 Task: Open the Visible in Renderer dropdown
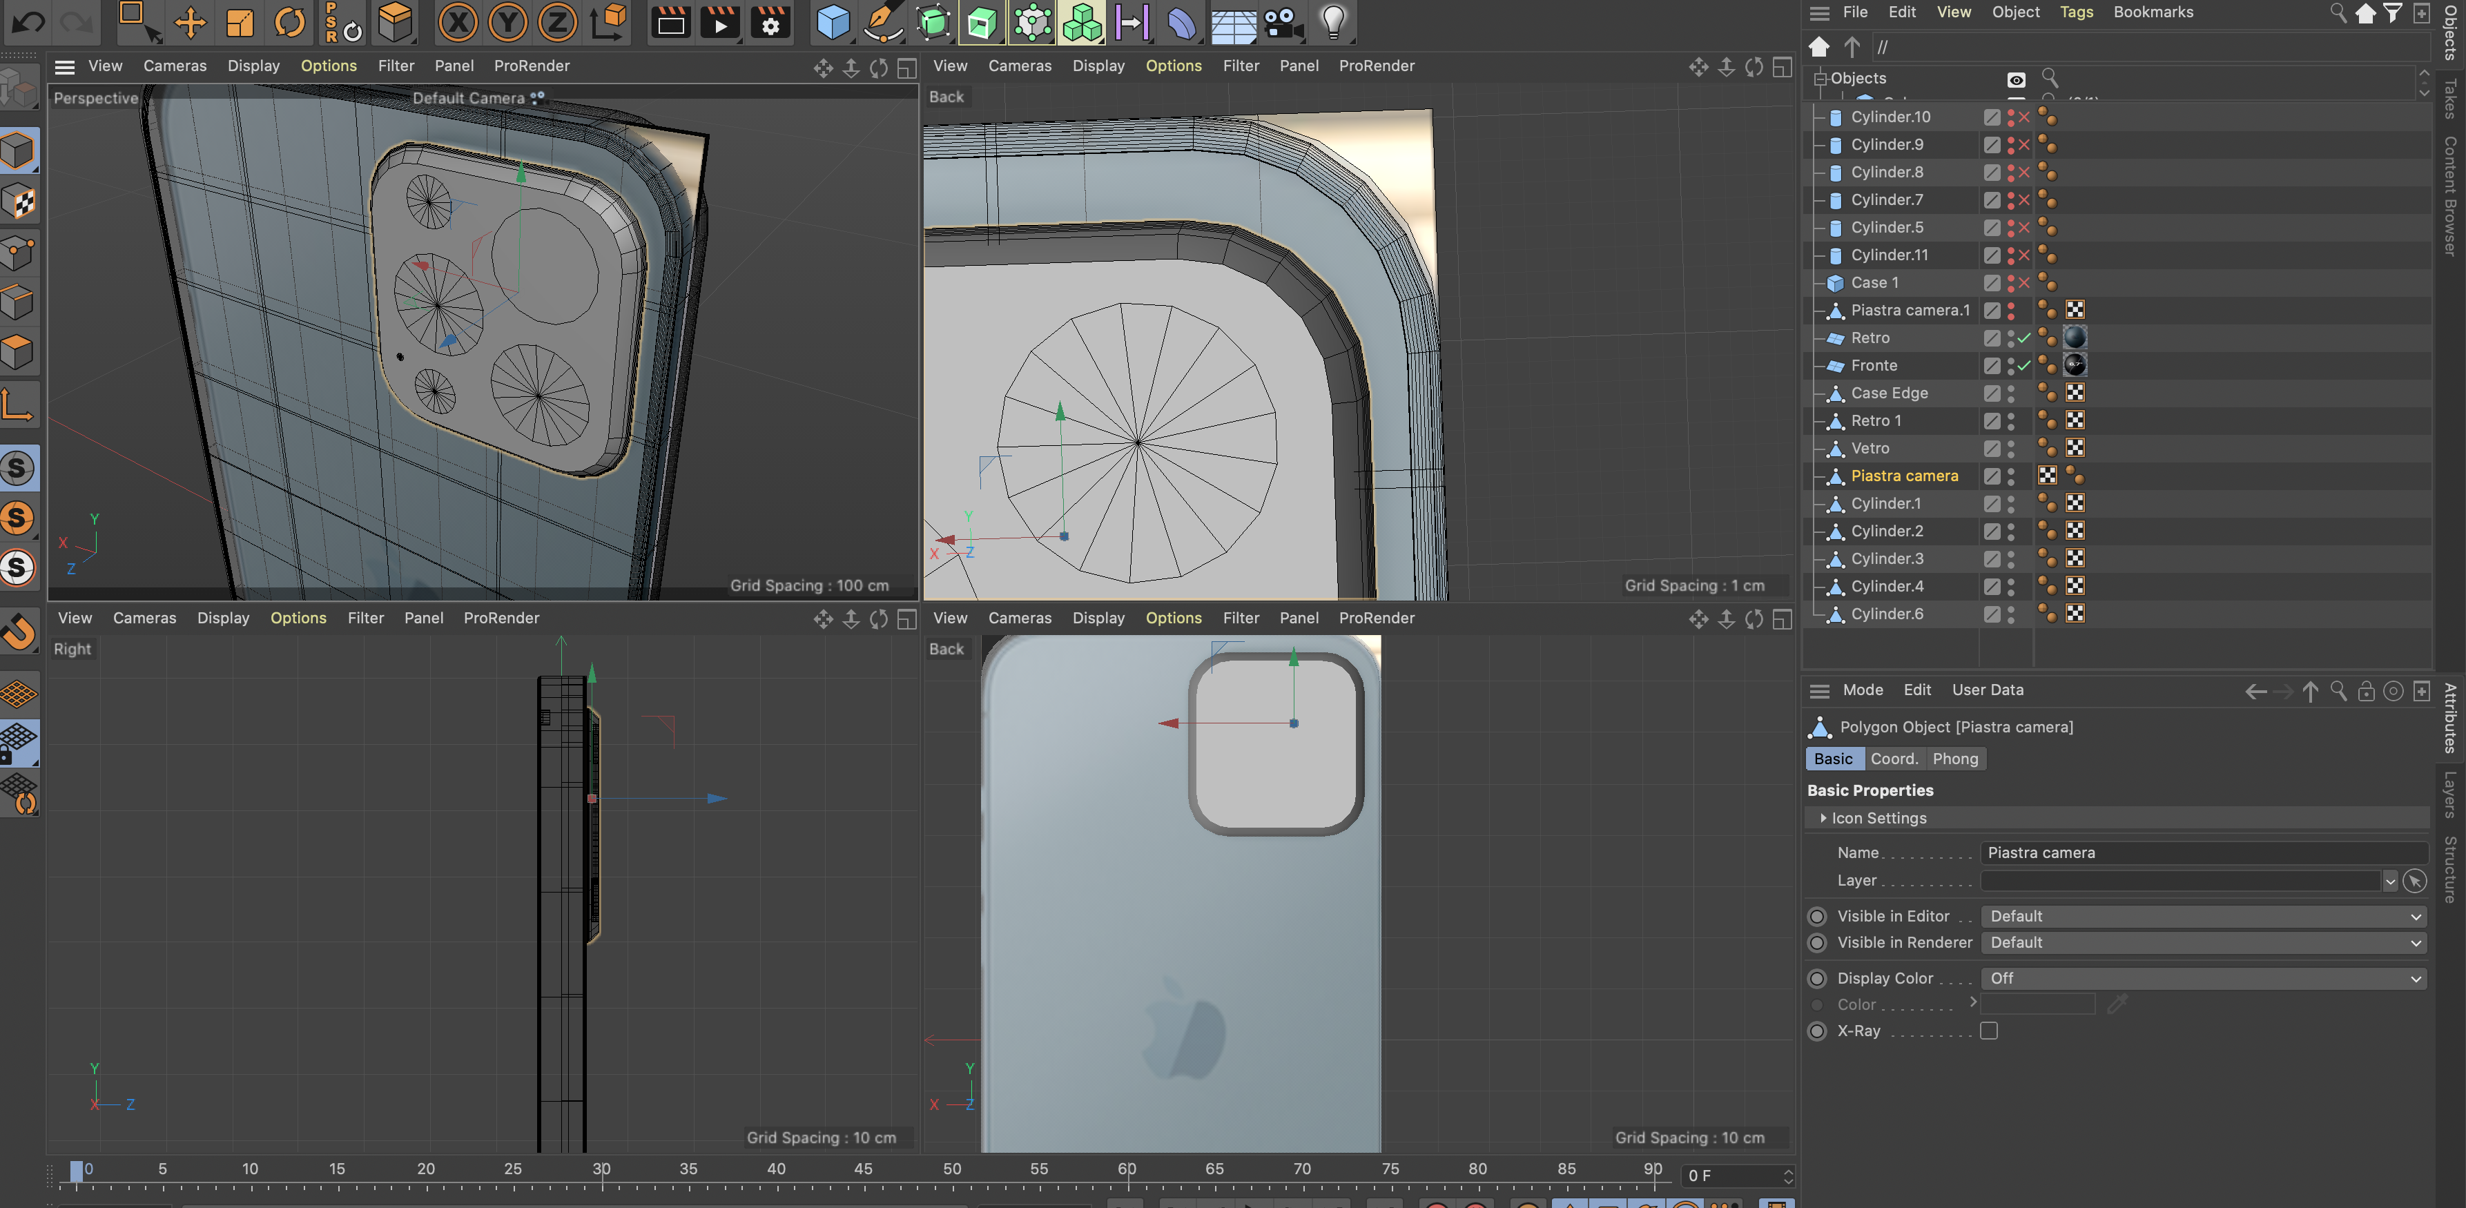(x=2202, y=943)
